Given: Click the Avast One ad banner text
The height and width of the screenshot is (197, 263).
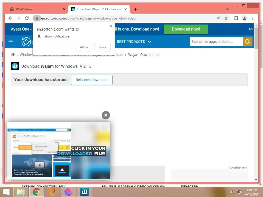Looking at the screenshot, I should pyautogui.click(x=21, y=29).
